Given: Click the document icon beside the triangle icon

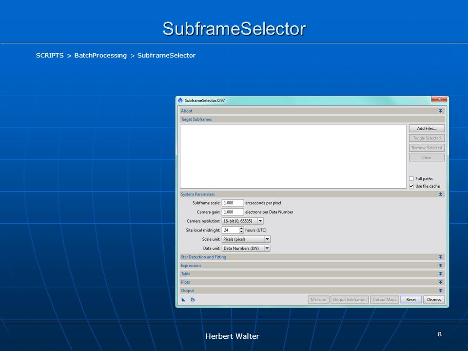Looking at the screenshot, I should coord(193,300).
